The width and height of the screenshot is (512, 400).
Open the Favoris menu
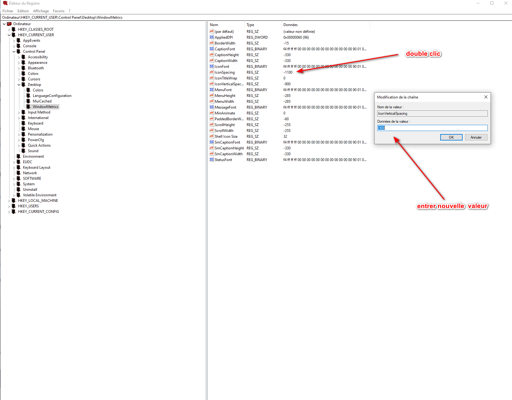tap(59, 11)
